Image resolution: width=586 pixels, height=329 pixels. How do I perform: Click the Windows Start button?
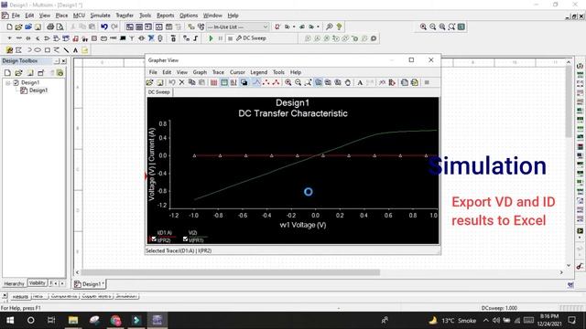tap(10, 320)
